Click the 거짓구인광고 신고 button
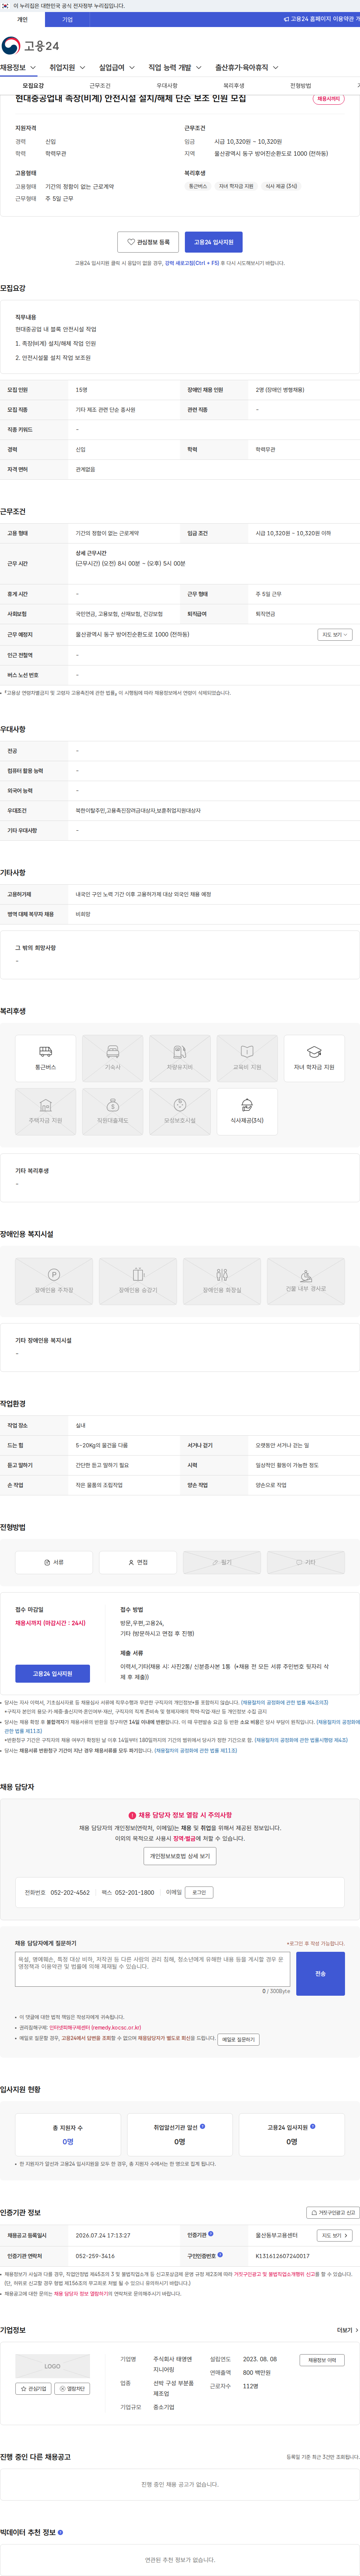The width and height of the screenshot is (360, 2576). (x=333, y=2213)
